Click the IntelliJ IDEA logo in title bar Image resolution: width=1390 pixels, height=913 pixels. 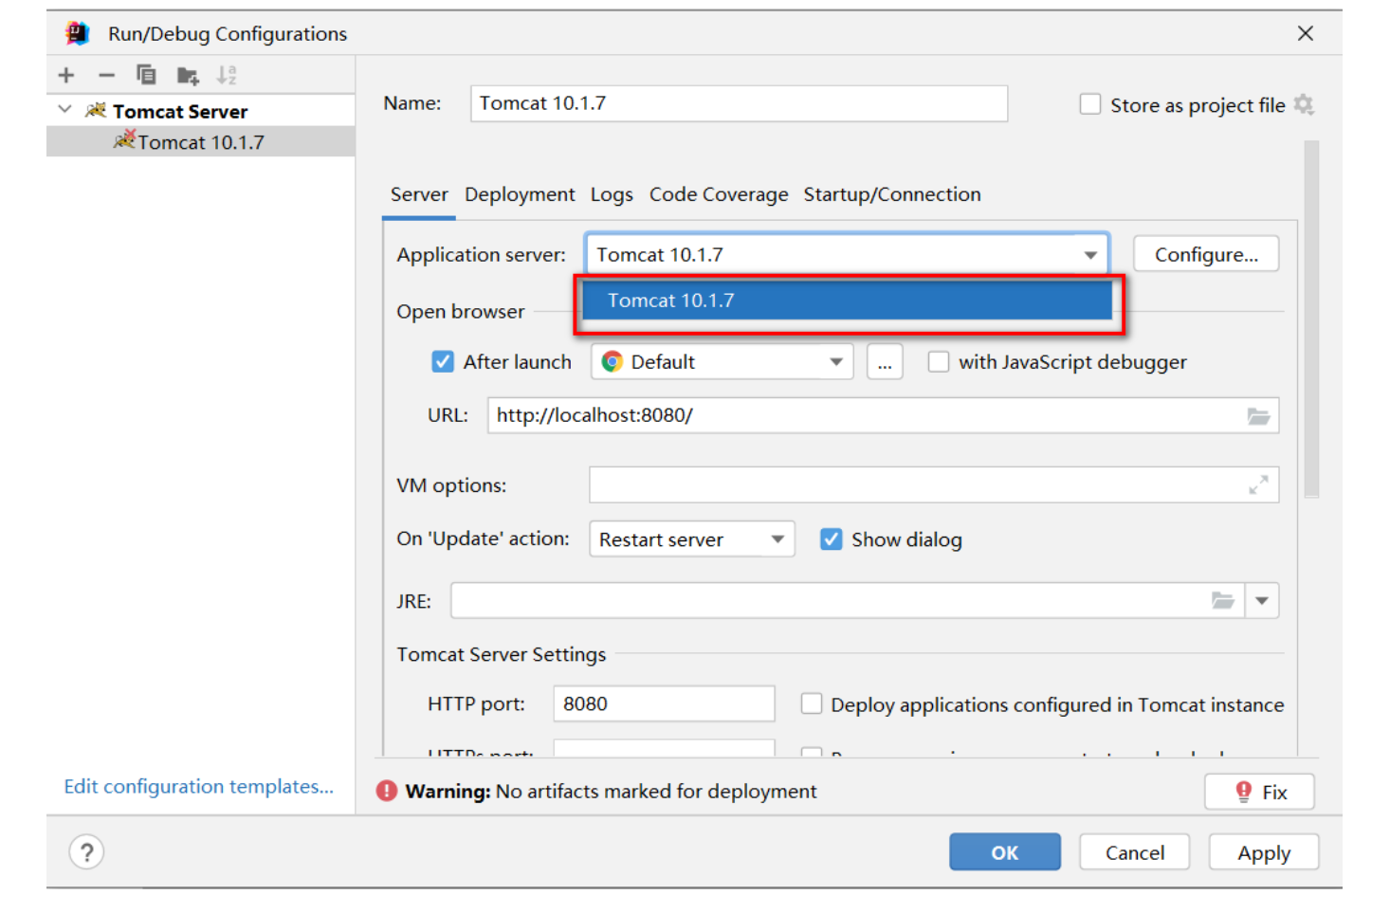(x=77, y=34)
